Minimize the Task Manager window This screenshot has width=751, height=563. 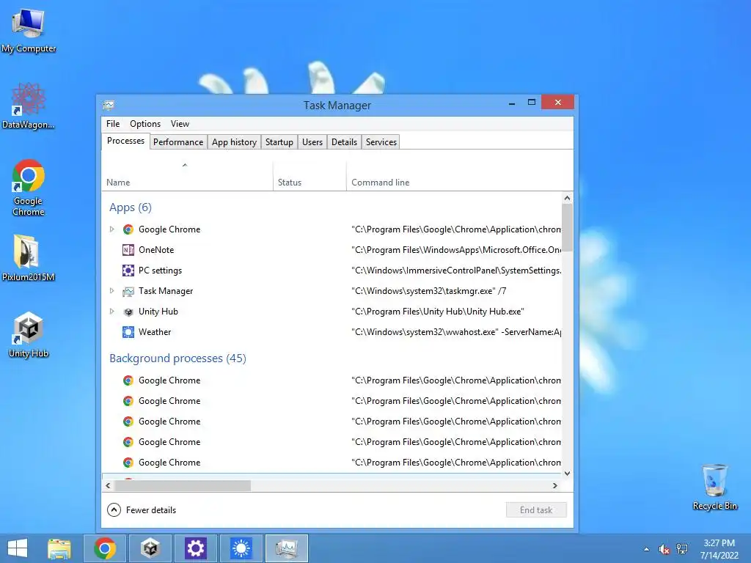click(x=511, y=103)
